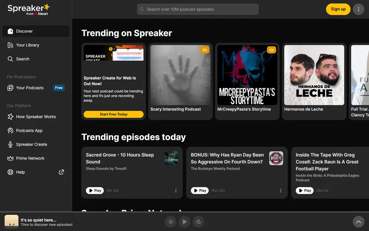Viewport: 369px width, 231px height.
Task: Click the Your Library bars icon
Action: (10, 45)
